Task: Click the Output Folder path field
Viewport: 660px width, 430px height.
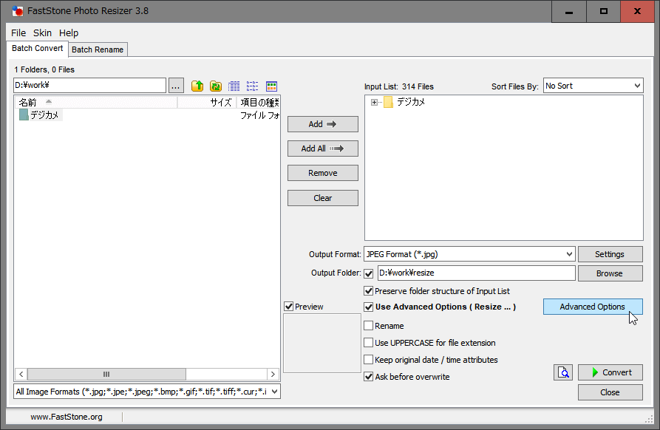Action: coord(476,273)
